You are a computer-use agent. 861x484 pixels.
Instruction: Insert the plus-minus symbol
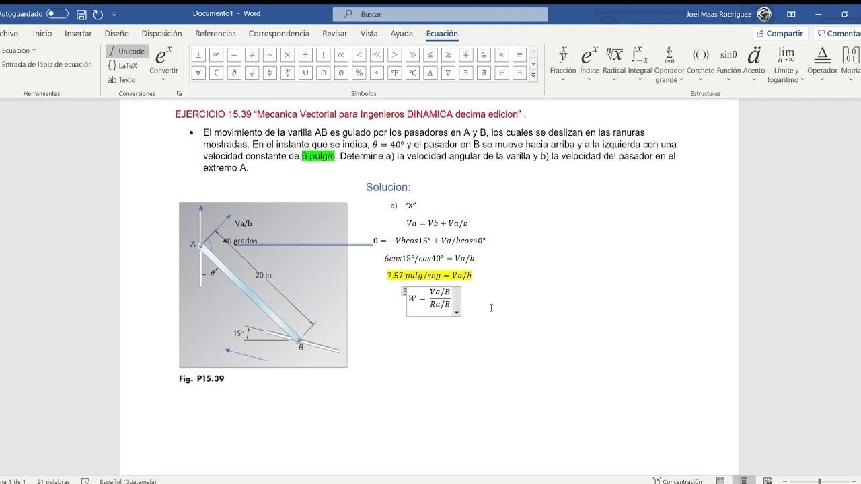tap(198, 55)
